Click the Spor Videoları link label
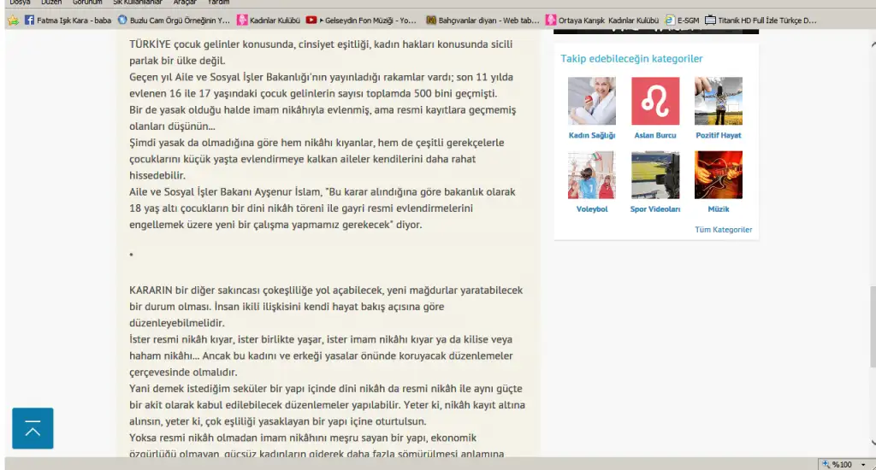876x470 pixels. [655, 209]
